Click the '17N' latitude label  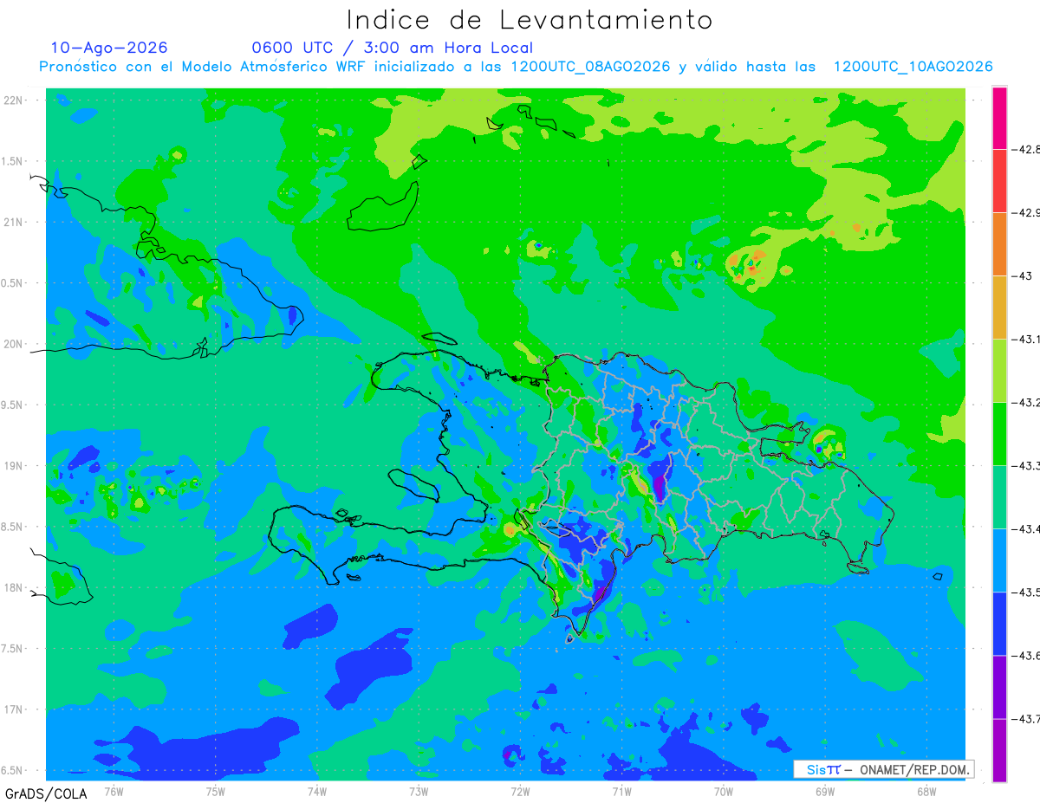click(14, 709)
